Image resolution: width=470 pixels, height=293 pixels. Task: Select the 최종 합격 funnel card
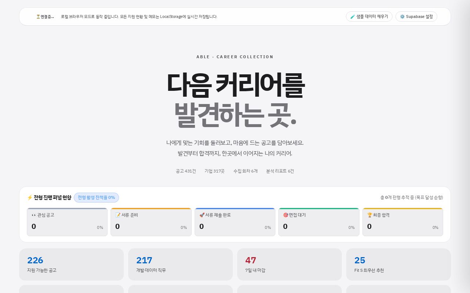click(403, 222)
